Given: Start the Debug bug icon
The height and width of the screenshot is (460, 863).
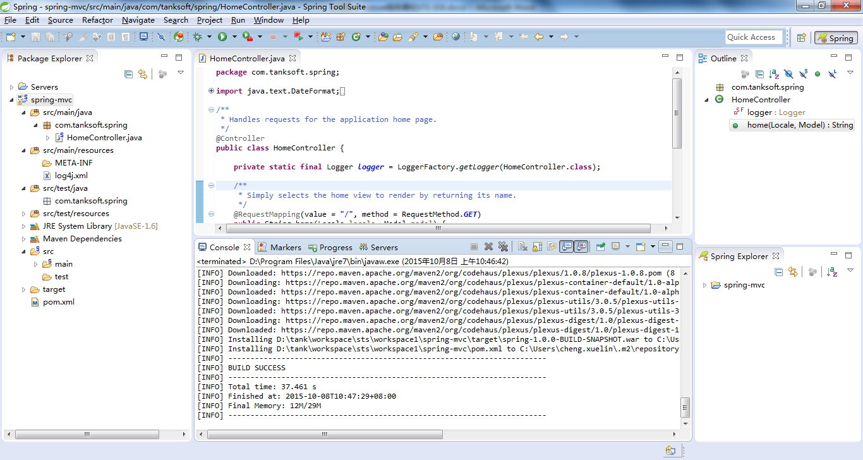Looking at the screenshot, I should pos(198,37).
